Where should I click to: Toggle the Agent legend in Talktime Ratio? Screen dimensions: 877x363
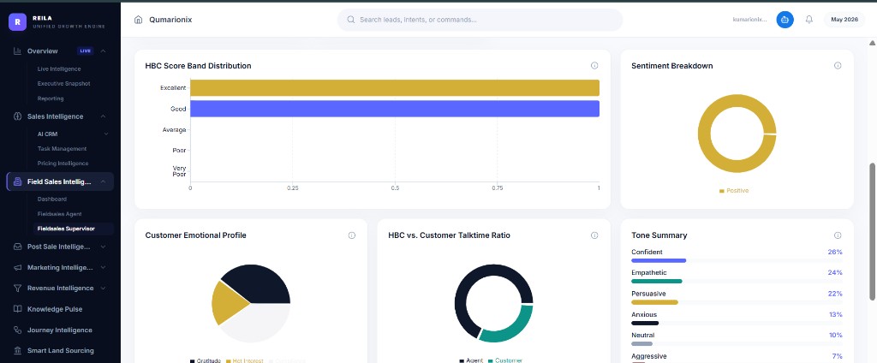pos(471,360)
